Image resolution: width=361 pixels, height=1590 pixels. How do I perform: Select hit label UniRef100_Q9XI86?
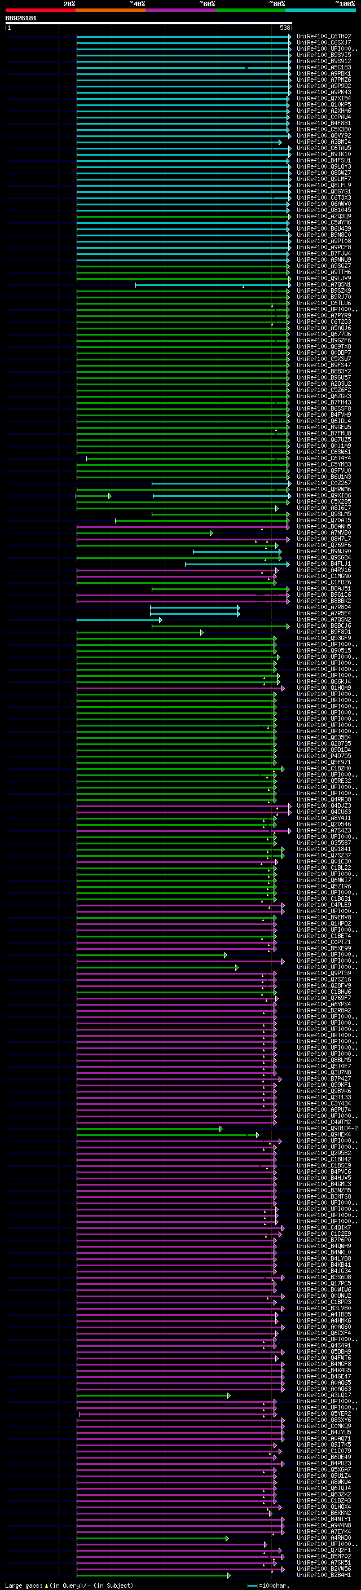(x=324, y=496)
